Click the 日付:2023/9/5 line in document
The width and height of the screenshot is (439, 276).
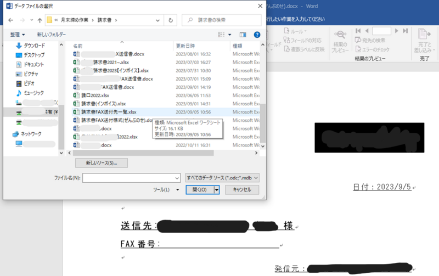[x=382, y=187]
